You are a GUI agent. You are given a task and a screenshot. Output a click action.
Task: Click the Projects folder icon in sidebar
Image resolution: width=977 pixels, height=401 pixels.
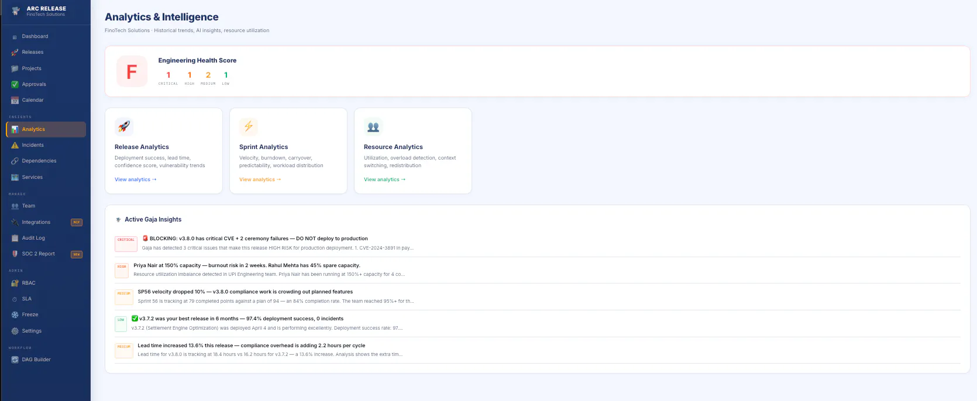pos(15,68)
